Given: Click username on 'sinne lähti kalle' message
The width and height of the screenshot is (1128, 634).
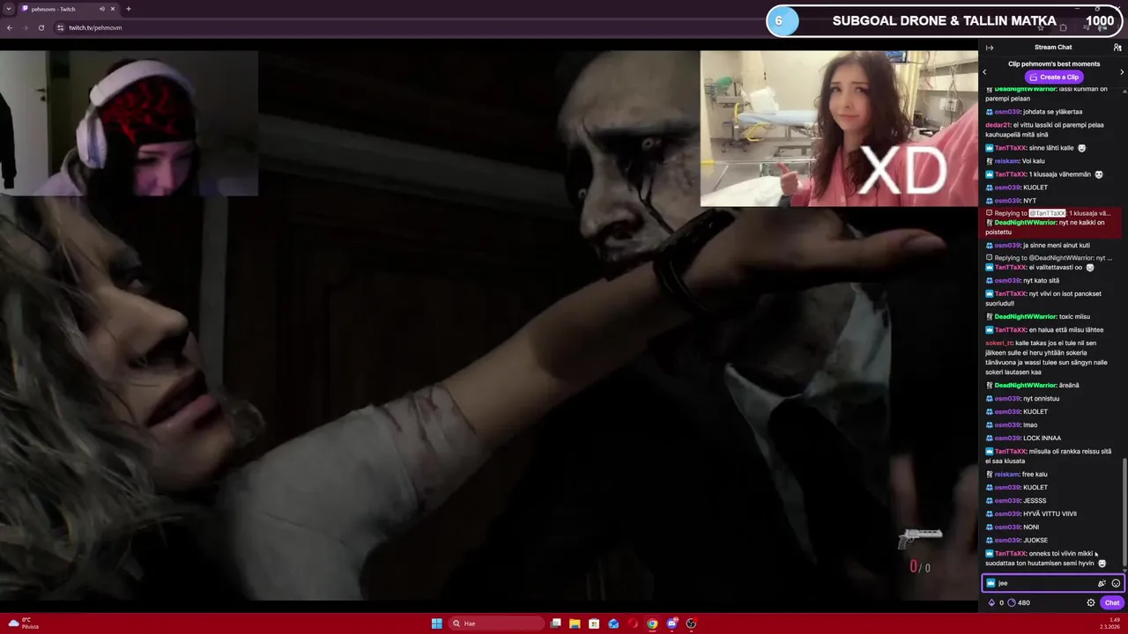Looking at the screenshot, I should [1011, 148].
